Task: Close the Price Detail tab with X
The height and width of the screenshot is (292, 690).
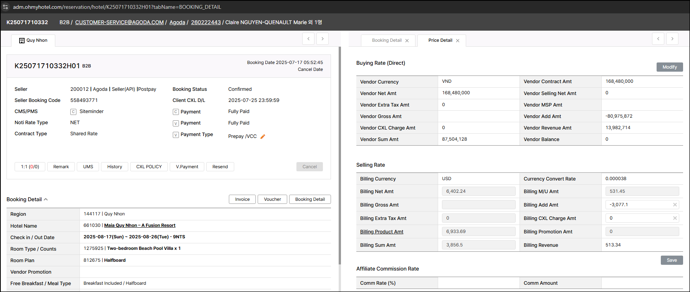Action: click(458, 41)
